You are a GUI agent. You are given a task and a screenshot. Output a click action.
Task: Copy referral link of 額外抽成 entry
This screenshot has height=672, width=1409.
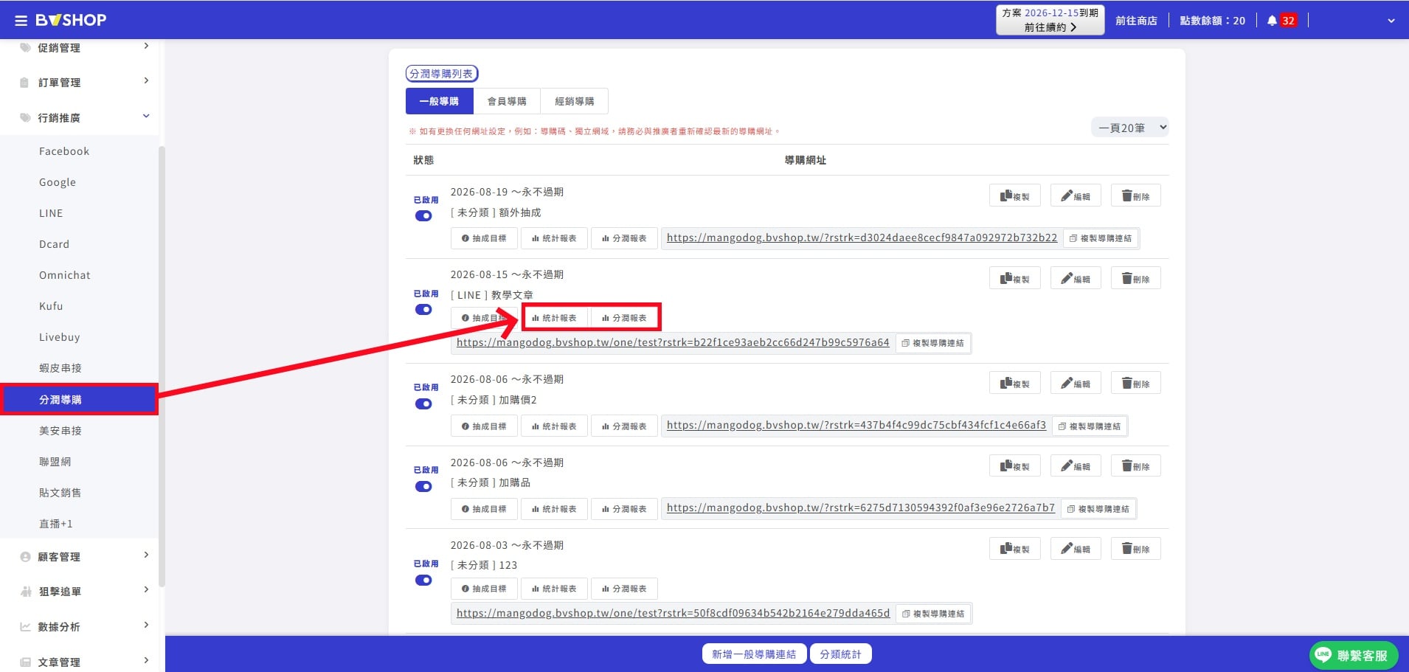(1101, 238)
